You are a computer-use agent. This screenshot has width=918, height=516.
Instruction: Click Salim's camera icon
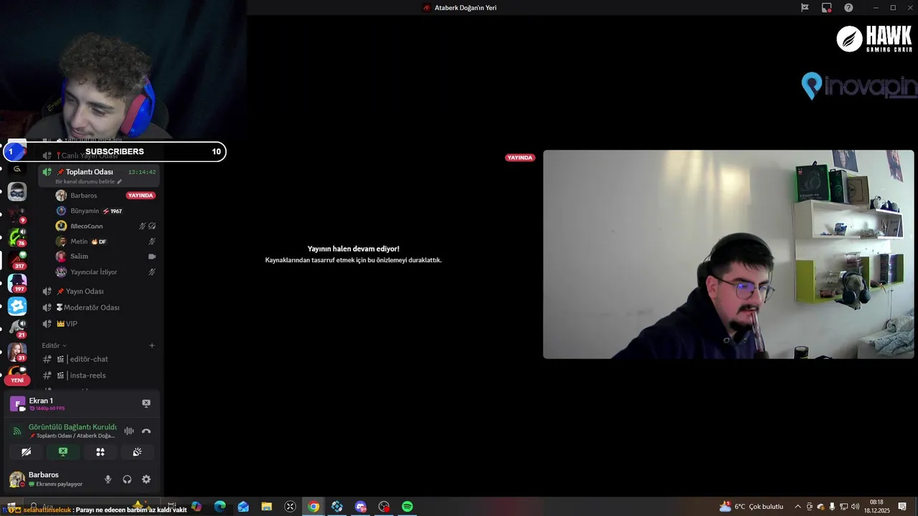point(151,257)
